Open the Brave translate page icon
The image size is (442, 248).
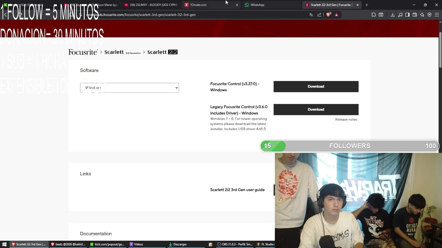311,15
